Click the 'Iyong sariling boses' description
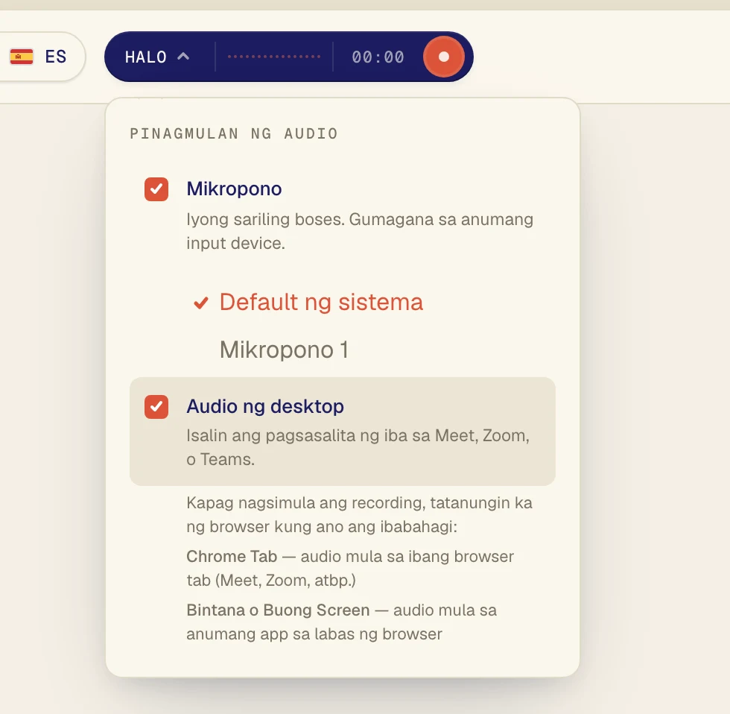Screen dimensions: 730x714 360,231
